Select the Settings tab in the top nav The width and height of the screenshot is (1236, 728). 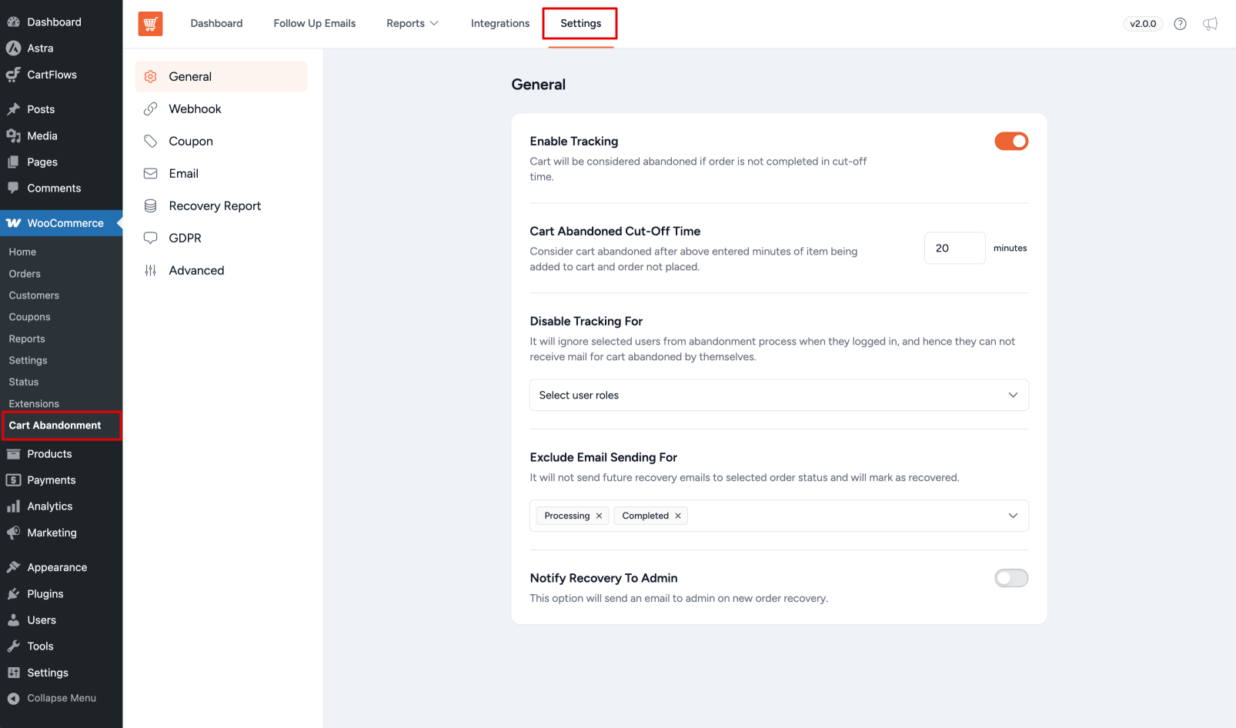(580, 24)
